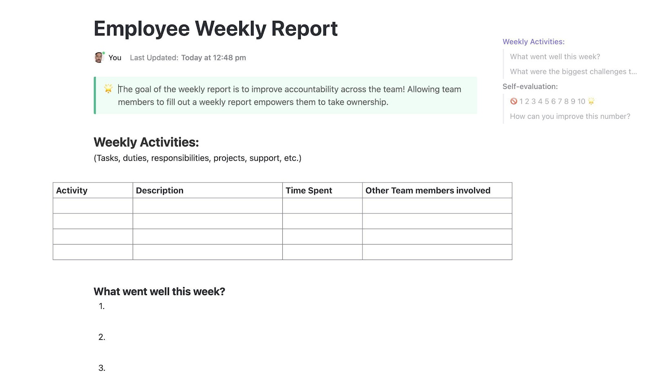This screenshot has height=389, width=653.
Task: Click the '(Tasks, duties, responsibilities...)' subtitle line
Action: 198,158
